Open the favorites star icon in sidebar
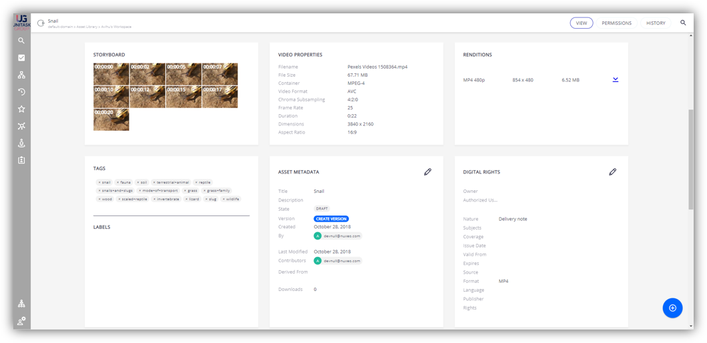This screenshot has height=343, width=707. (21, 109)
